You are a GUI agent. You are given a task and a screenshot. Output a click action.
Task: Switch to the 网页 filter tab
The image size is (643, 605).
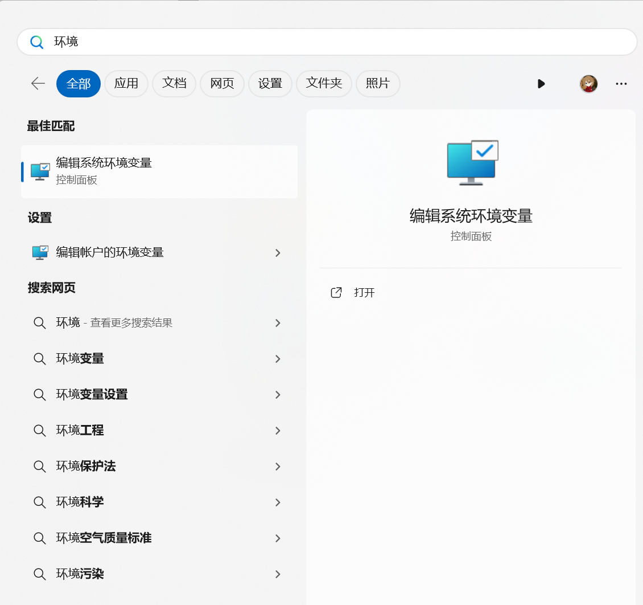point(222,84)
